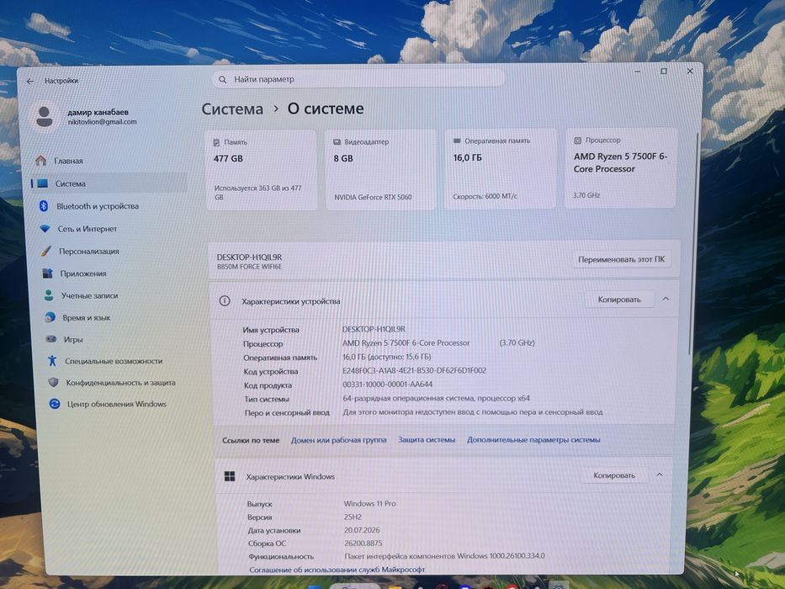The width and height of the screenshot is (785, 589).
Task: Click DESKTOP-H1QIL9R name in header card
Action: [249, 257]
